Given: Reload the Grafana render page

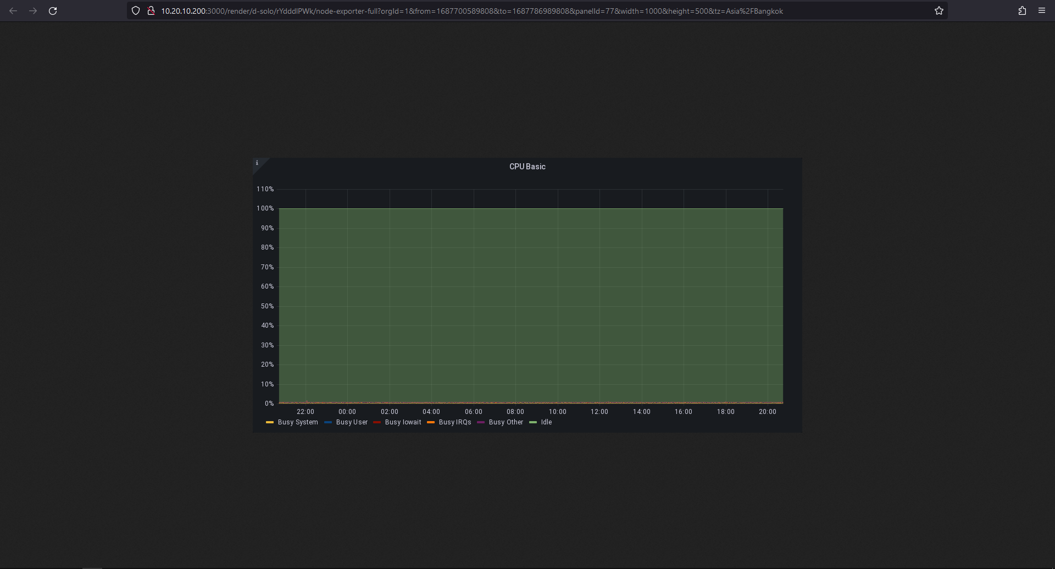Looking at the screenshot, I should point(53,11).
